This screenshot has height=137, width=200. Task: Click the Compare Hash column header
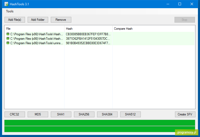(x=154, y=29)
